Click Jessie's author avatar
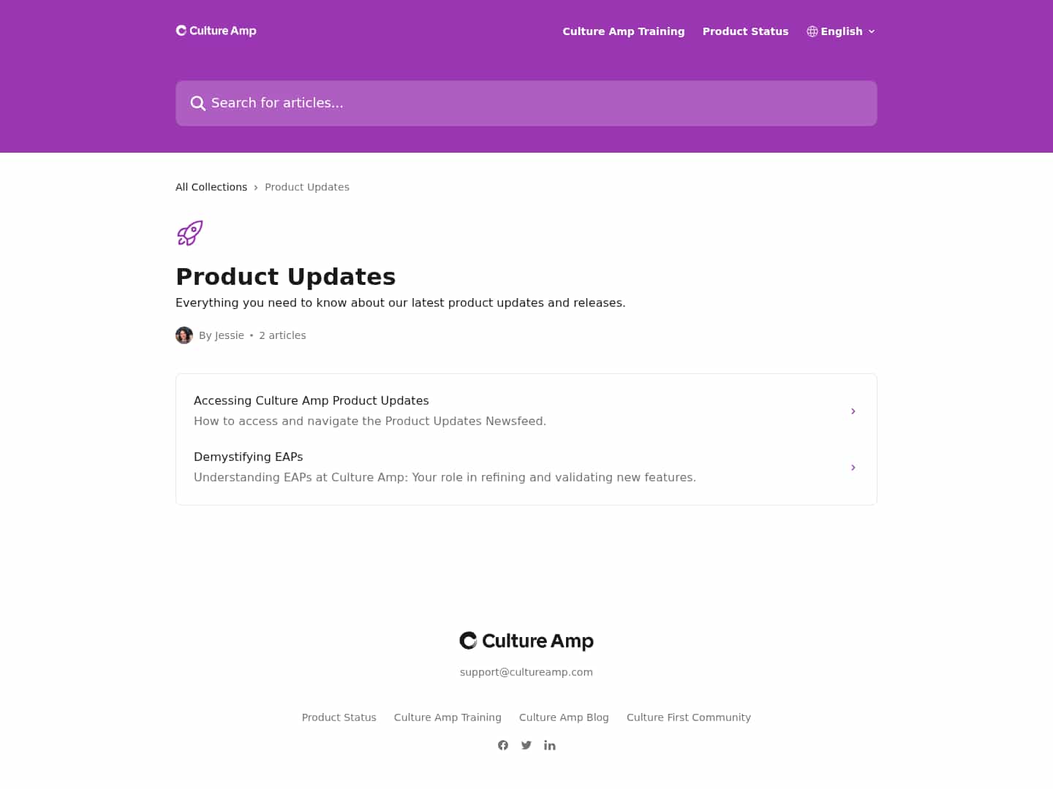Screen dimensions: 1053x789 pyautogui.click(x=184, y=335)
